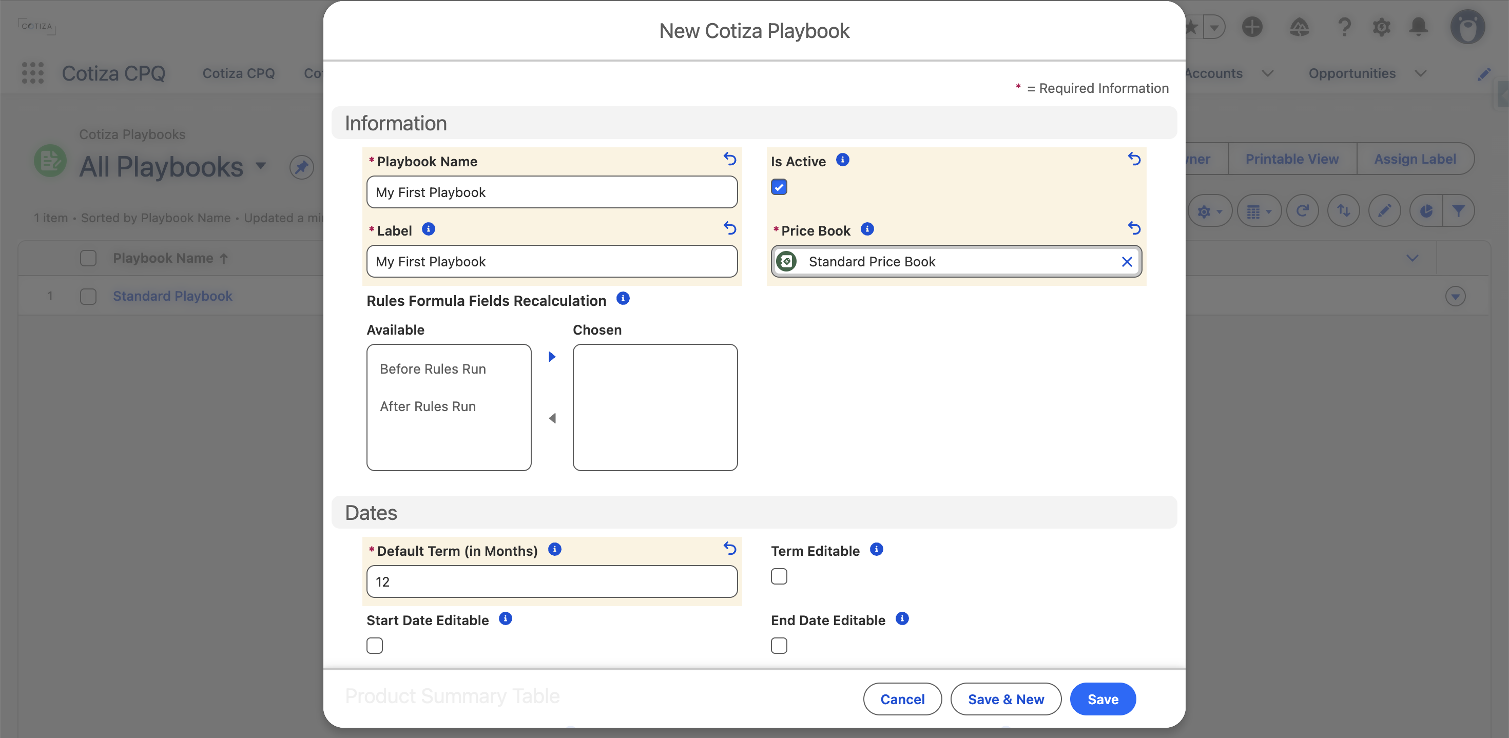1509x738 pixels.
Task: Show help for Rules Formula Fields Recalculation
Action: pos(623,299)
